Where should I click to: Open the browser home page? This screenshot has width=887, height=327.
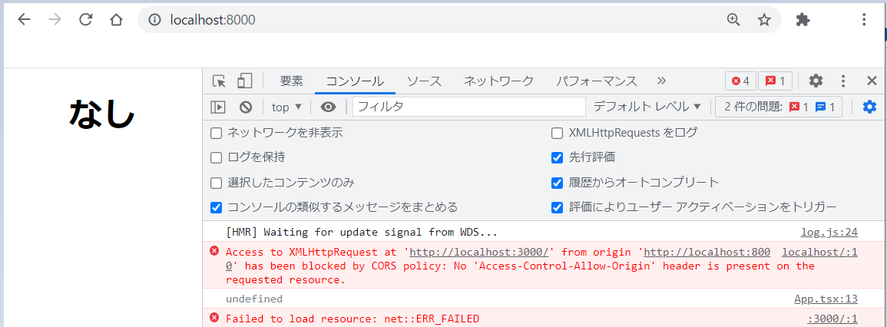[x=116, y=20]
